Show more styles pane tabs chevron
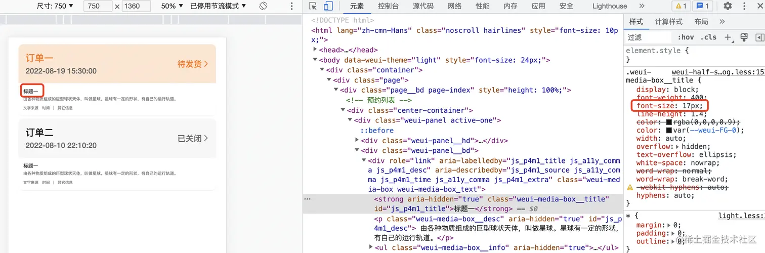Viewport: 765px width, 253px height. [722, 21]
